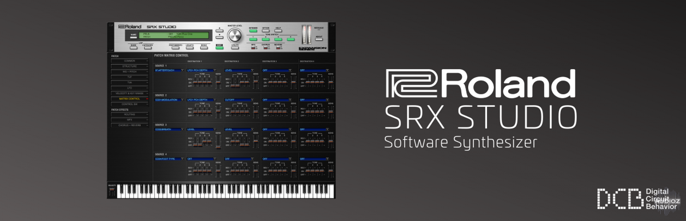This screenshot has height=221, width=686.
Task: Click the ABOUT button
Action: coord(319,39)
